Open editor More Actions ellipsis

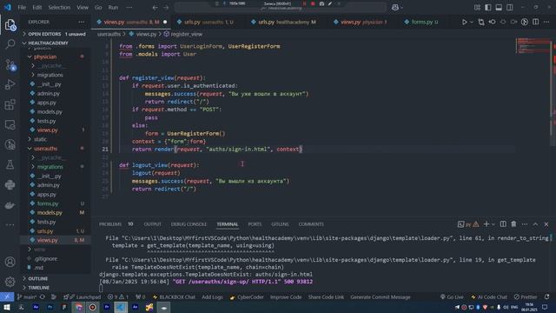pyautogui.click(x=546, y=22)
